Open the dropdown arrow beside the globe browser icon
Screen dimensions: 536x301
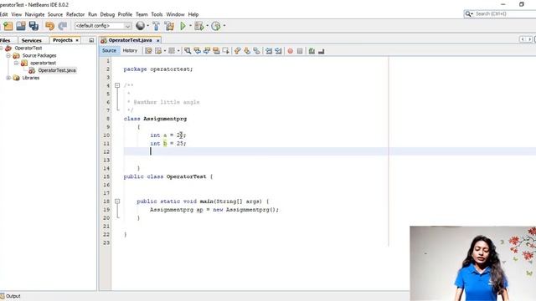(x=147, y=26)
